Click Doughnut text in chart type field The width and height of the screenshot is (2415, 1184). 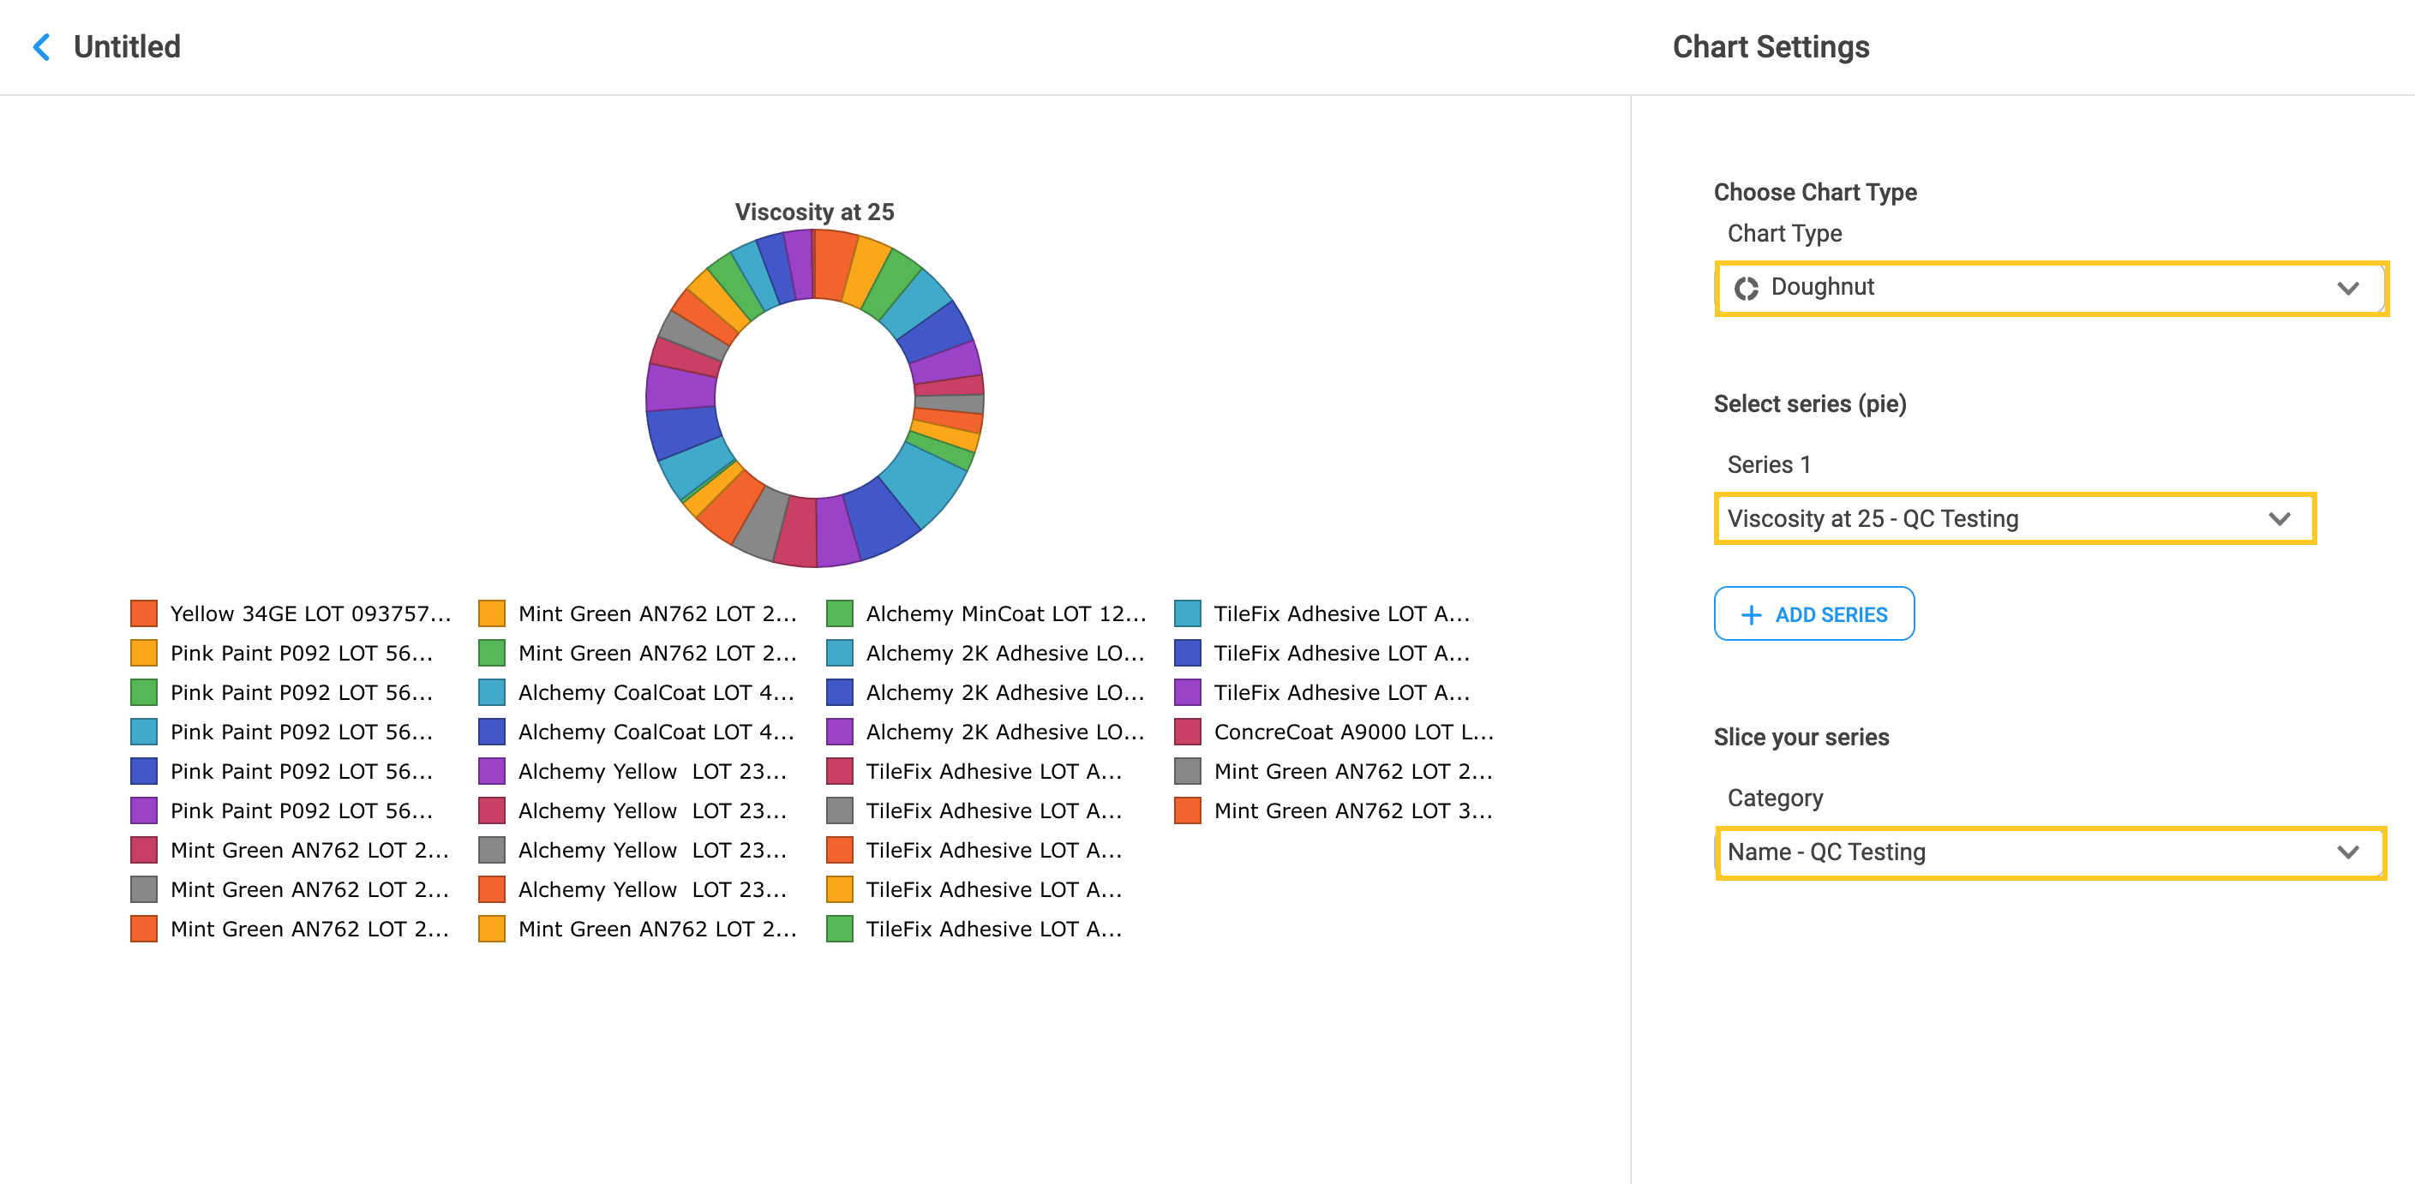tap(1822, 287)
